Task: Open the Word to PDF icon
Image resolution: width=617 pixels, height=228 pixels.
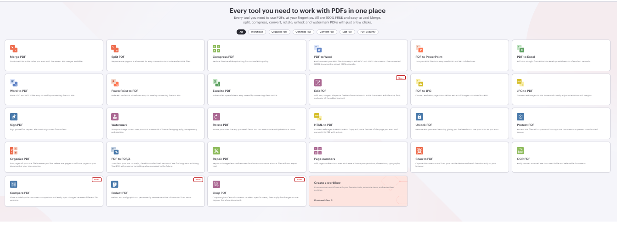Action: tap(14, 83)
